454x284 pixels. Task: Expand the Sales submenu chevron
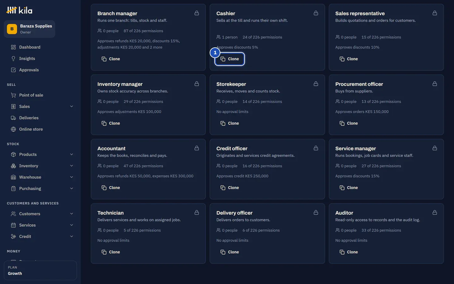pos(72,107)
